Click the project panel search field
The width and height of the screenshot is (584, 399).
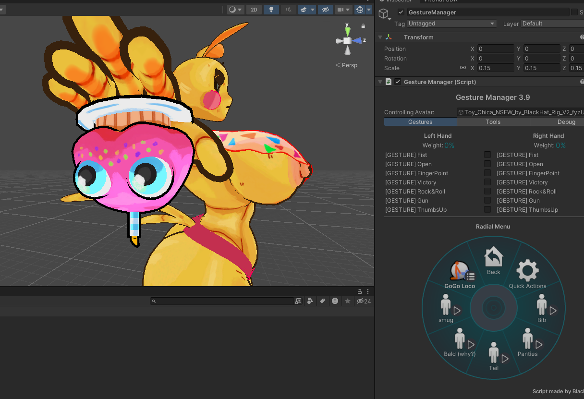click(x=222, y=301)
